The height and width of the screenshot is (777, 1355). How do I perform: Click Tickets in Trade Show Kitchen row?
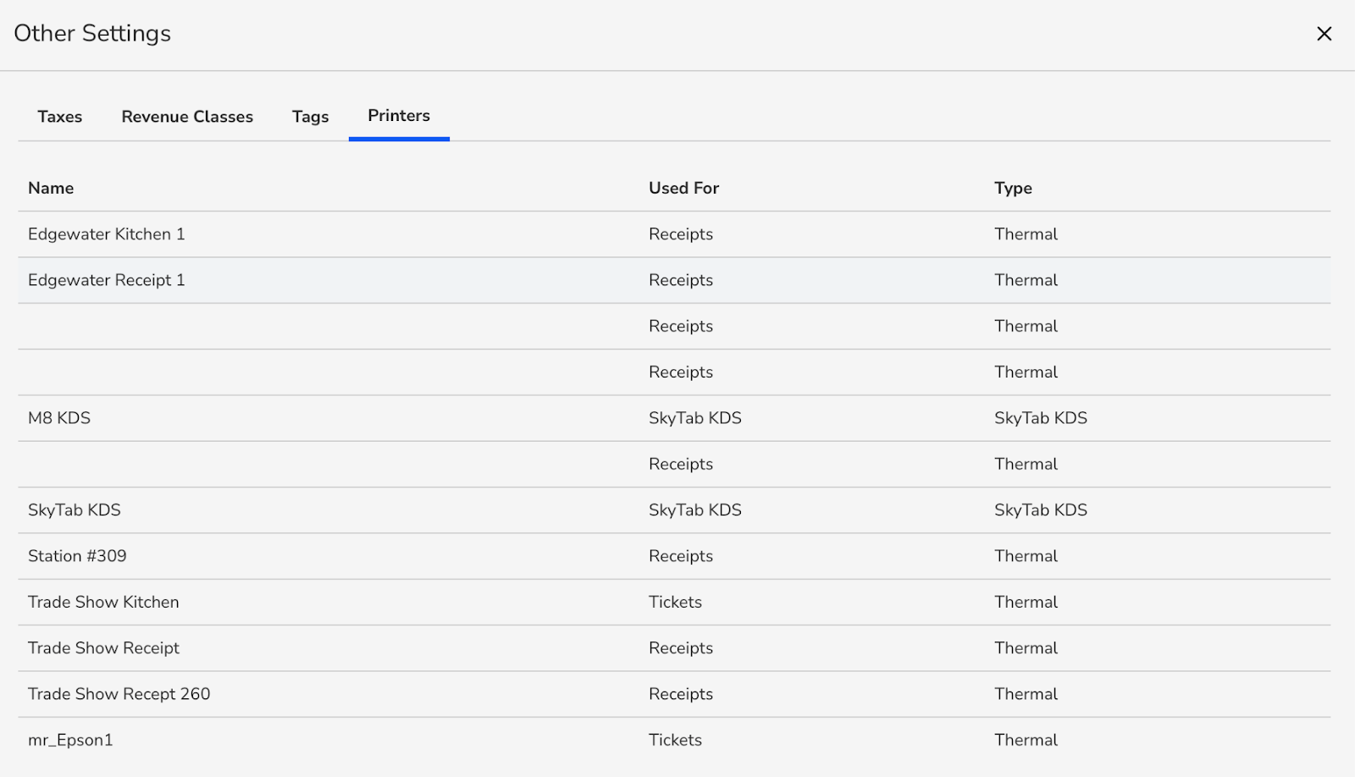point(675,602)
